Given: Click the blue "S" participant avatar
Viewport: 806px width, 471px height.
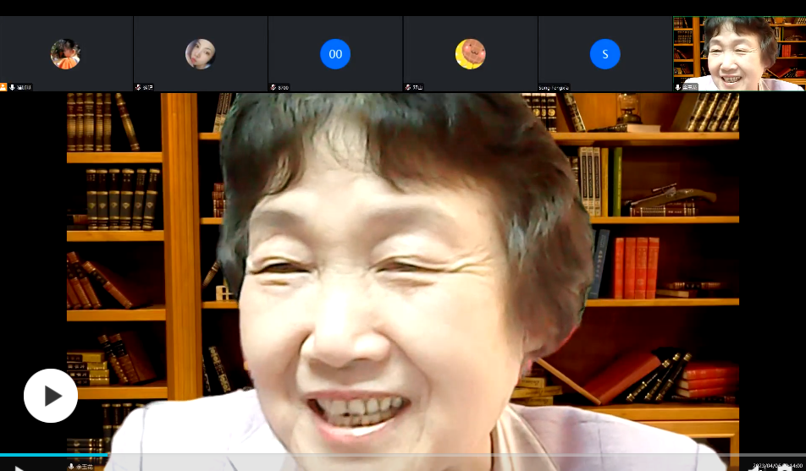Looking at the screenshot, I should click(x=604, y=54).
